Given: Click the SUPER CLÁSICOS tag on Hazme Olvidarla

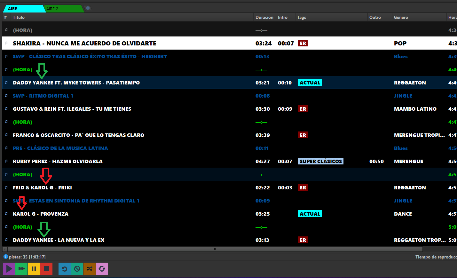Looking at the screenshot, I should 321,161.
